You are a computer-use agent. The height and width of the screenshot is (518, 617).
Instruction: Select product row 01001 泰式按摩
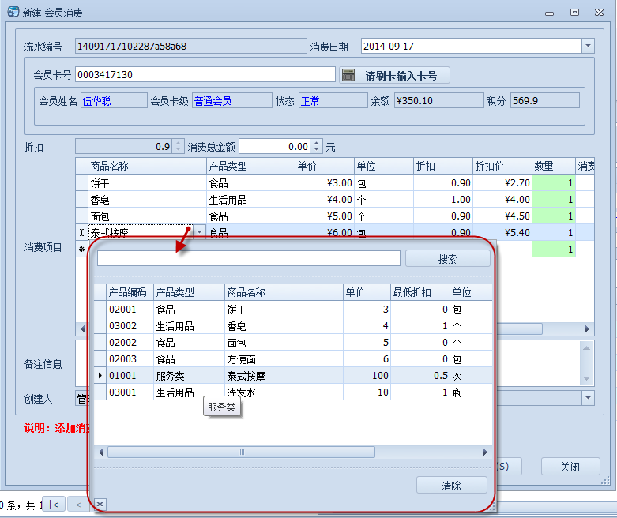[293, 375]
